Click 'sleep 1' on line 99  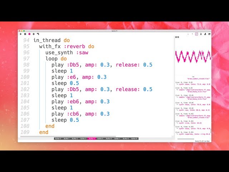coord(62,71)
